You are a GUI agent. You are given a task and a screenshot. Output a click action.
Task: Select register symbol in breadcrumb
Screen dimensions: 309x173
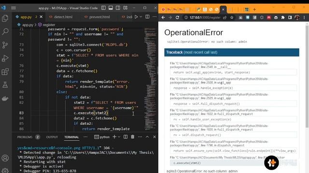[49, 25]
